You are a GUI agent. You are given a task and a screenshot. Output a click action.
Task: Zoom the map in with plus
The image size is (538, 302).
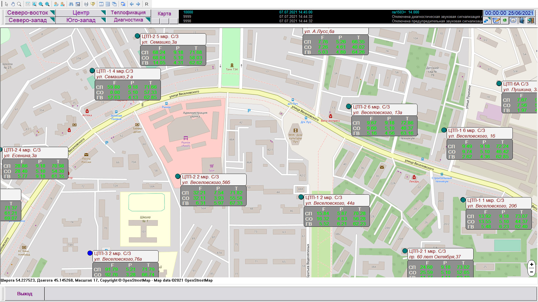(532, 265)
